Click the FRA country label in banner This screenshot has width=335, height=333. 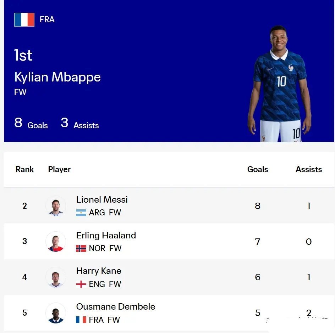47,19
